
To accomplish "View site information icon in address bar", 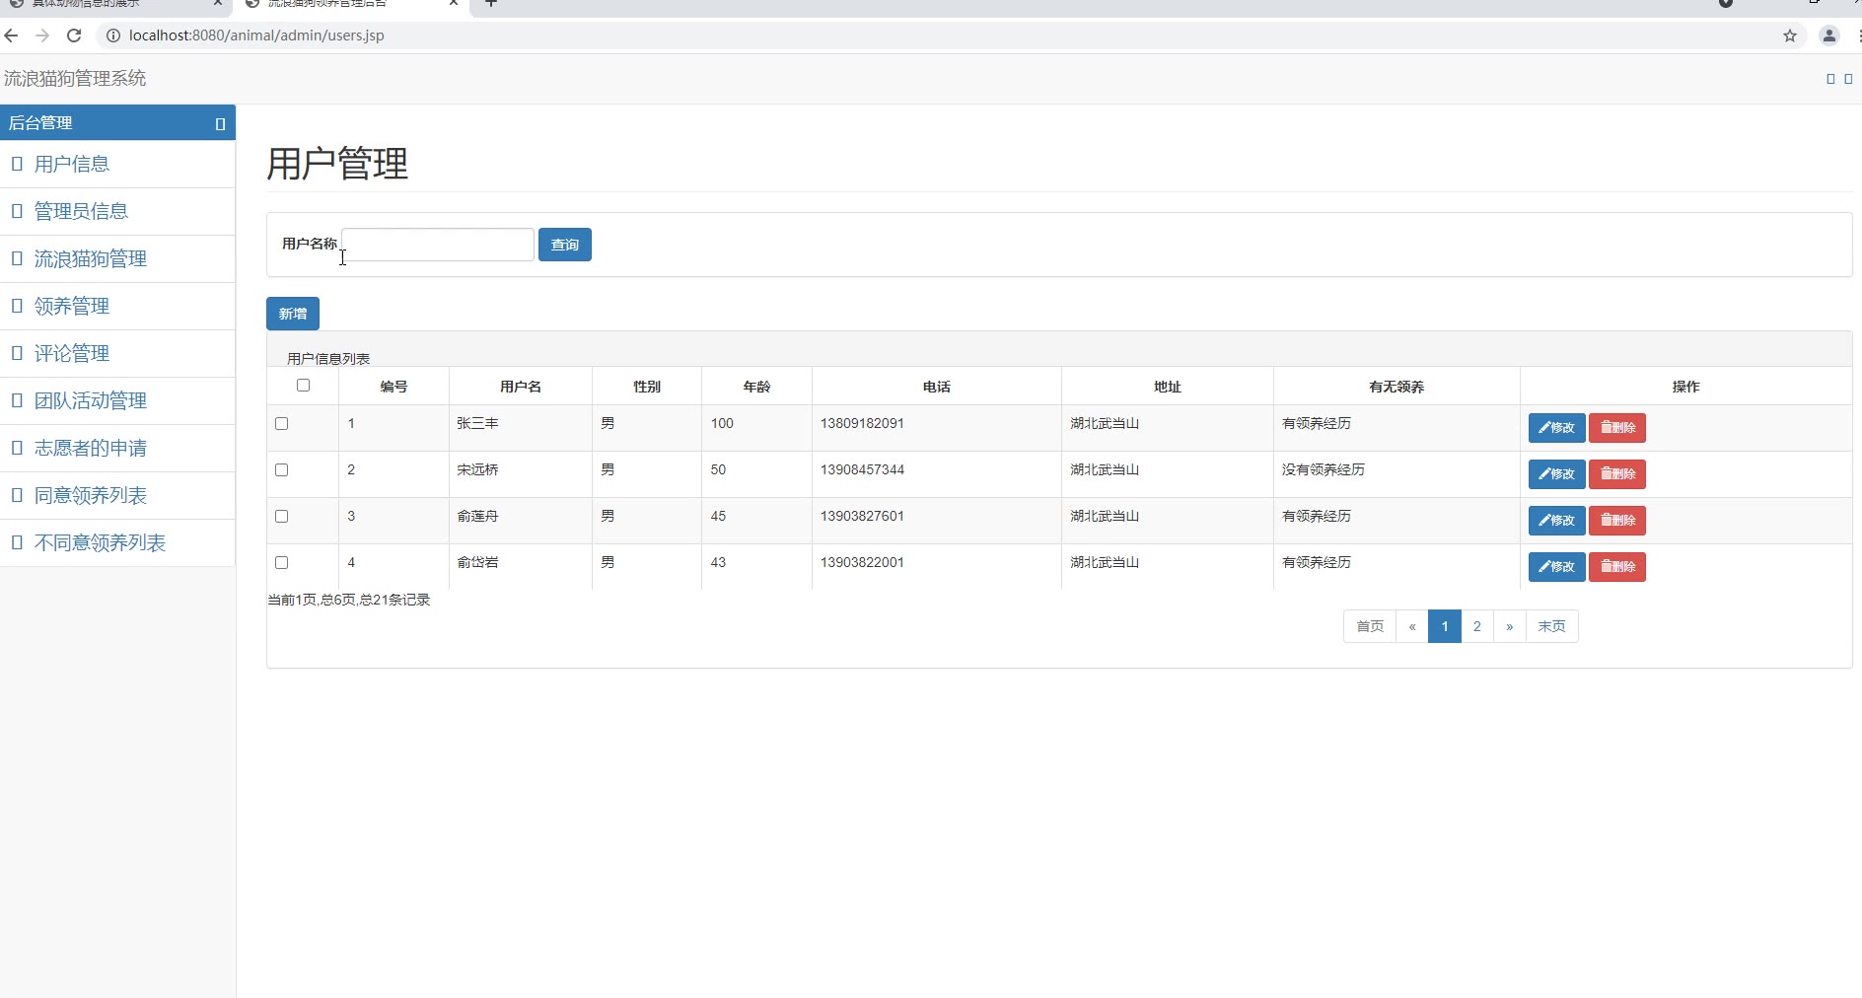I will click(x=113, y=36).
